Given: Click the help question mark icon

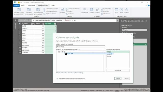Looking at the screenshot, I should (x=149, y=6).
